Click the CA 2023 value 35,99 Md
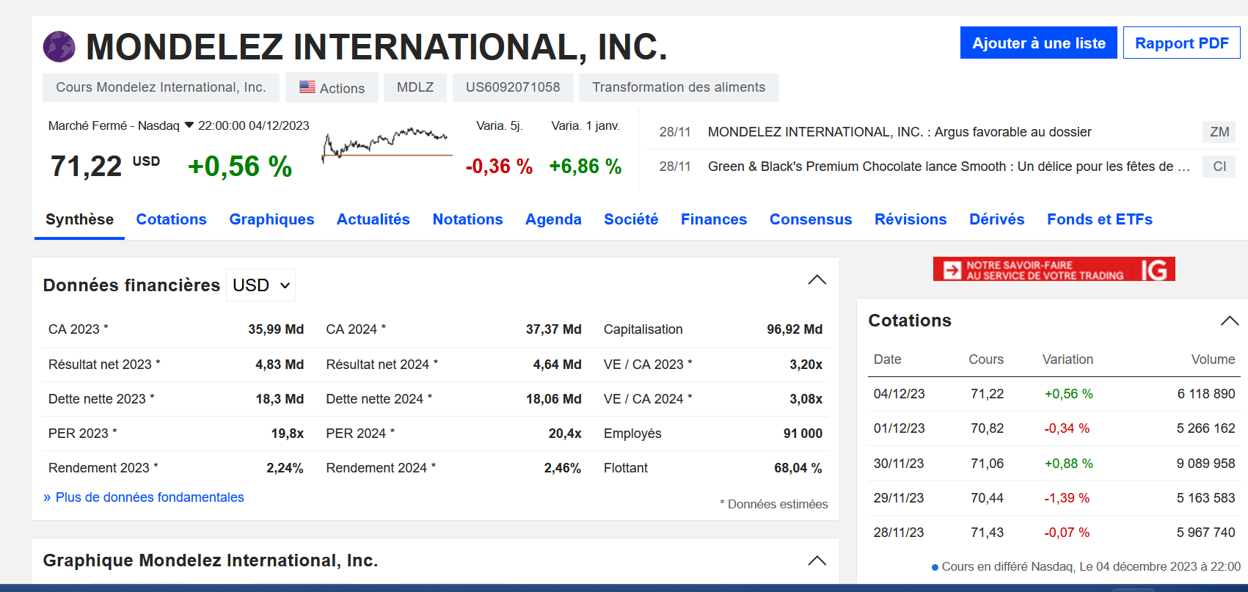 point(276,329)
